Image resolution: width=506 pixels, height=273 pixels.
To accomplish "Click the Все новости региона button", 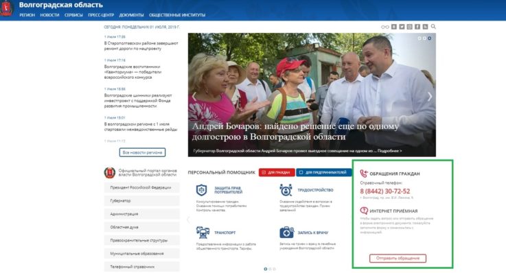I will pyautogui.click(x=142, y=152).
